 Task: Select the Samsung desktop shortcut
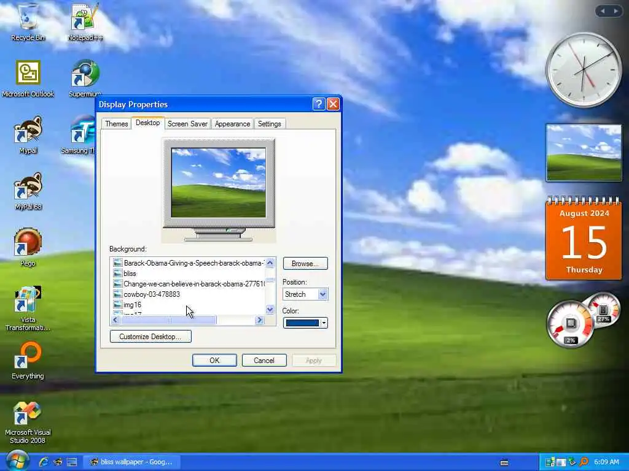(78, 135)
